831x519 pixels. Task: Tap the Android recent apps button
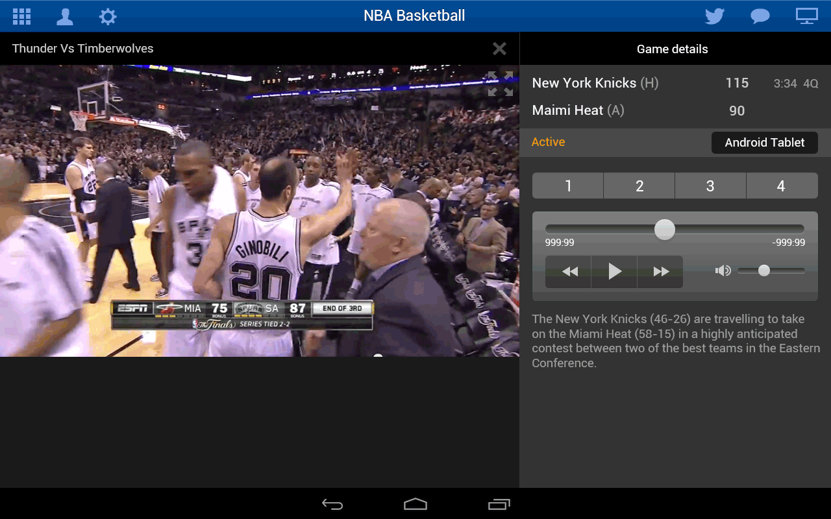pos(499,504)
